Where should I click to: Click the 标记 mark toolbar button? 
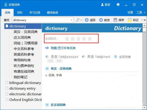click(133, 20)
